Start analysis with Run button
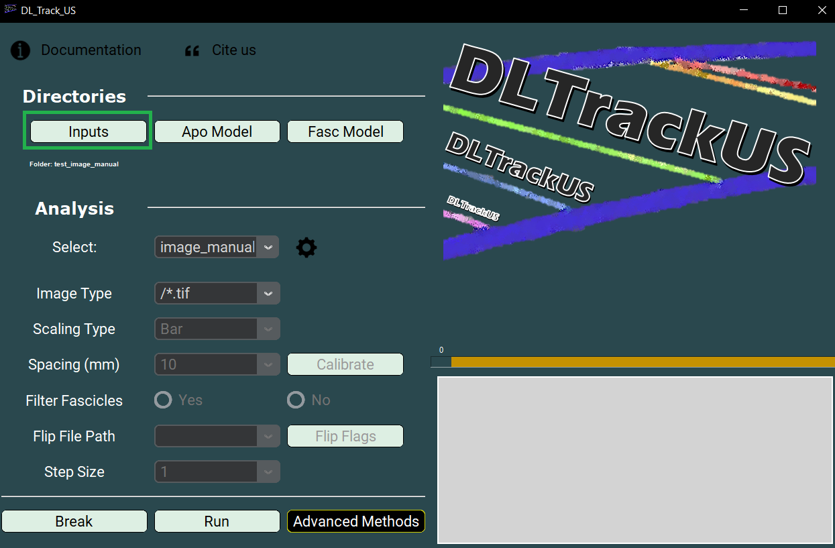 point(217,521)
